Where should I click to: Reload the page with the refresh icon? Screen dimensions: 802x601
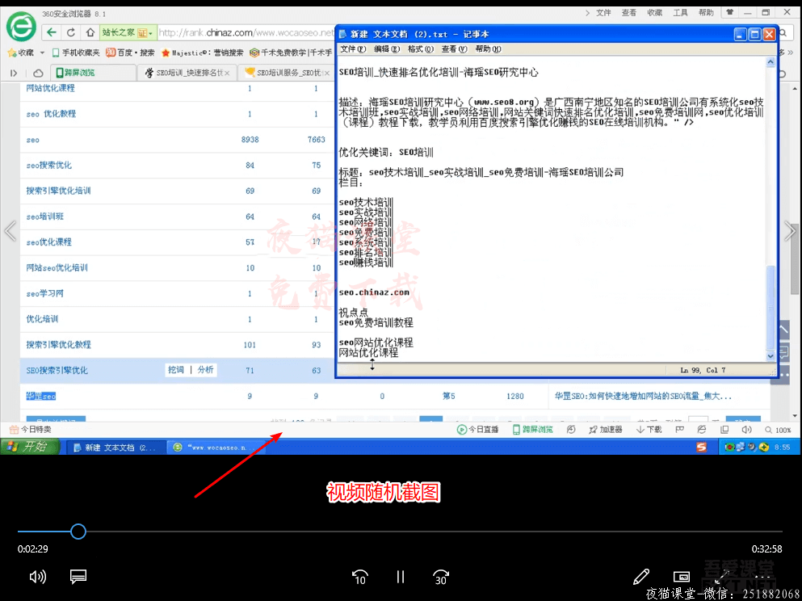(71, 33)
